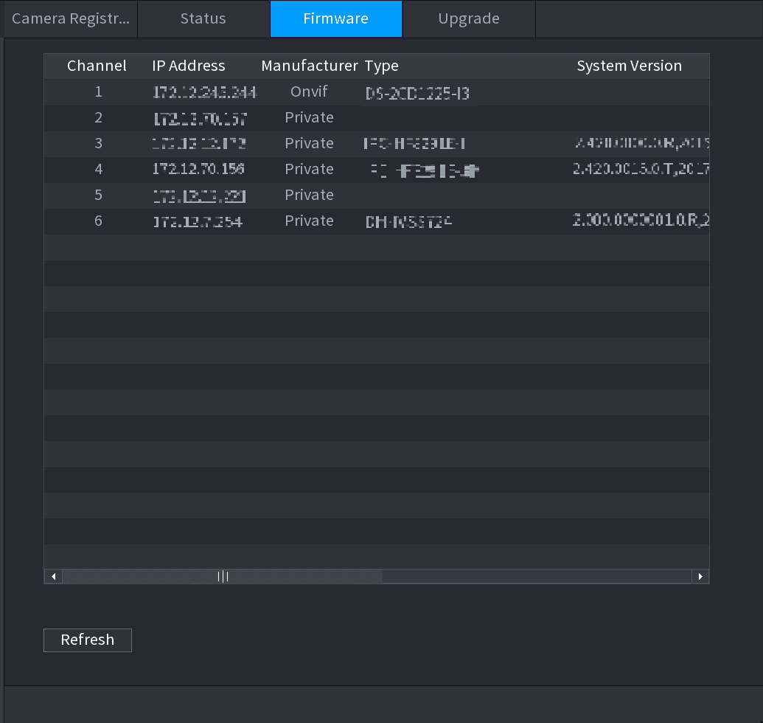The width and height of the screenshot is (763, 723).
Task: Select channel 6 row number
Action: coord(98,221)
